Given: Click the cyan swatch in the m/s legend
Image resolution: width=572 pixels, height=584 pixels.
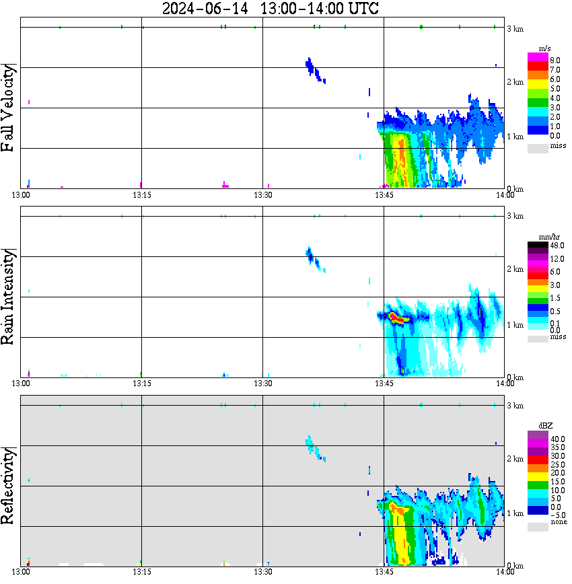Looking at the screenshot, I should point(538,112).
